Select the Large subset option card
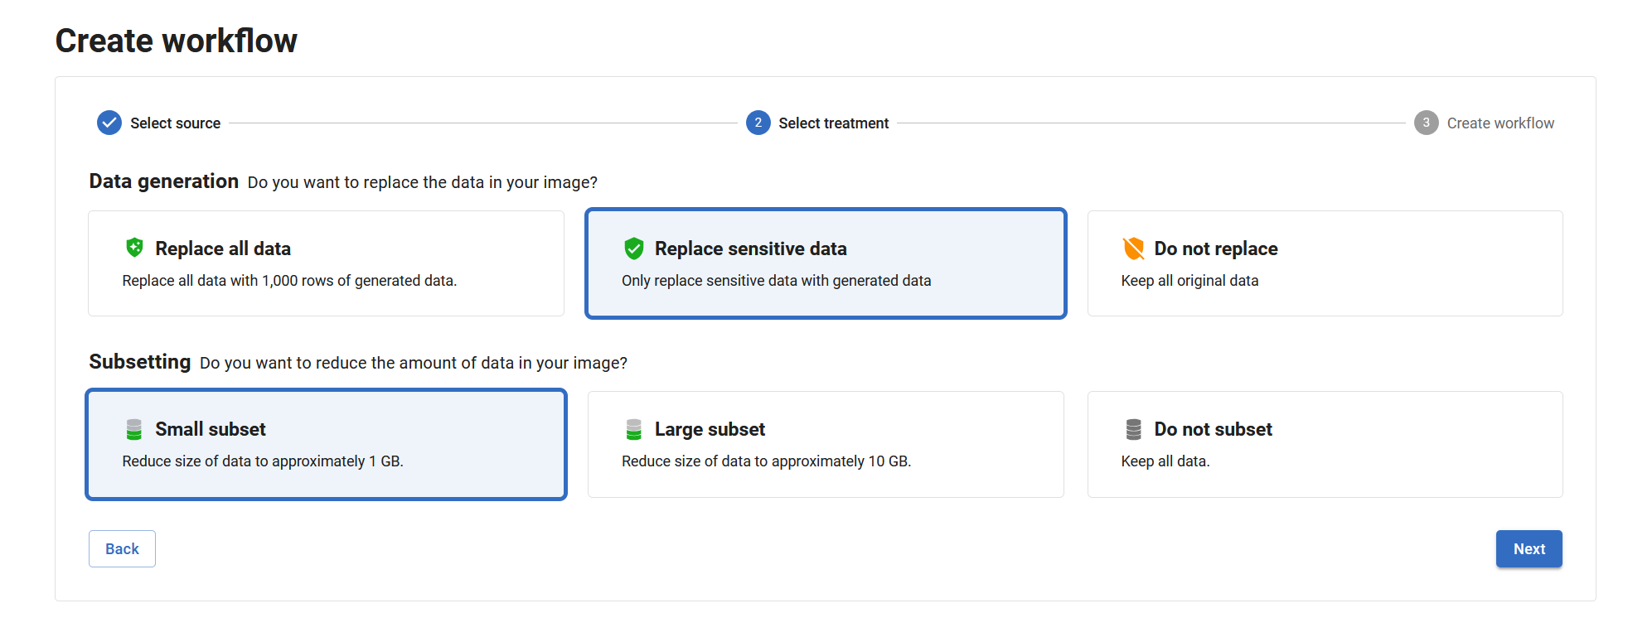 pyautogui.click(x=826, y=444)
